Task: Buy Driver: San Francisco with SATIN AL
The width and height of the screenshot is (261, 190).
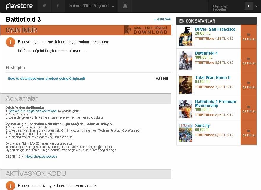Action: coord(249,36)
